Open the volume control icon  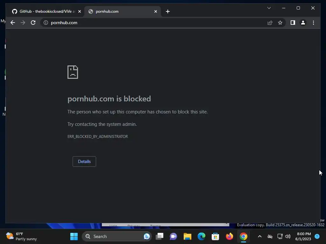click(288, 236)
